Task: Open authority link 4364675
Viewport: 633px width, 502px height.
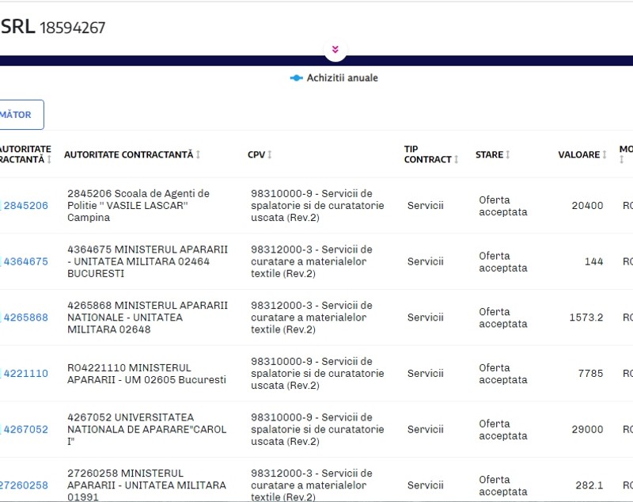Action: coord(26,262)
